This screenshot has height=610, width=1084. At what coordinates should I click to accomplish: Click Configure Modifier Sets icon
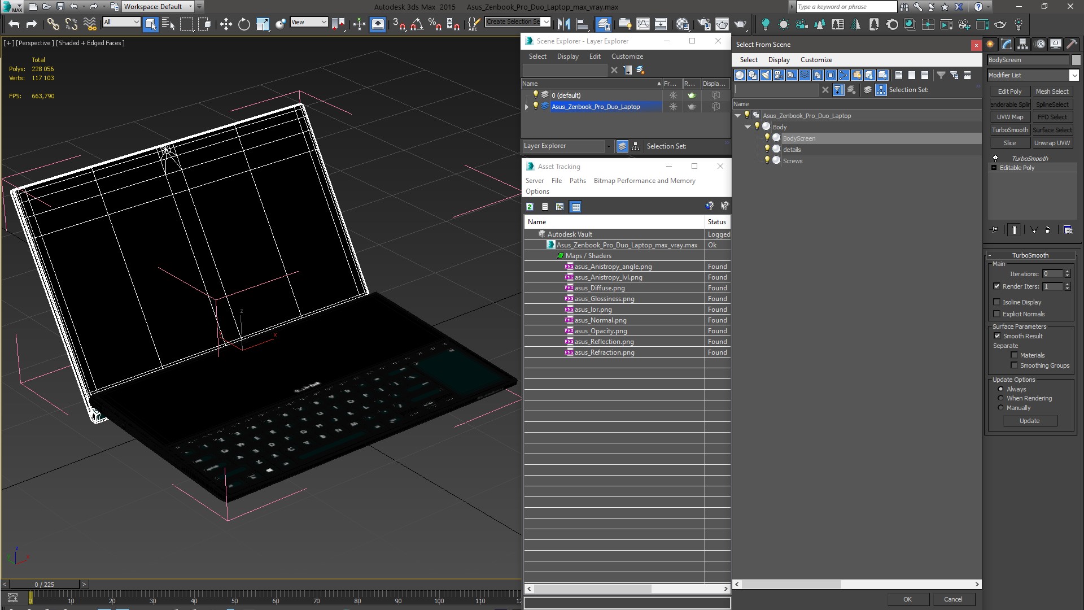(x=1068, y=230)
